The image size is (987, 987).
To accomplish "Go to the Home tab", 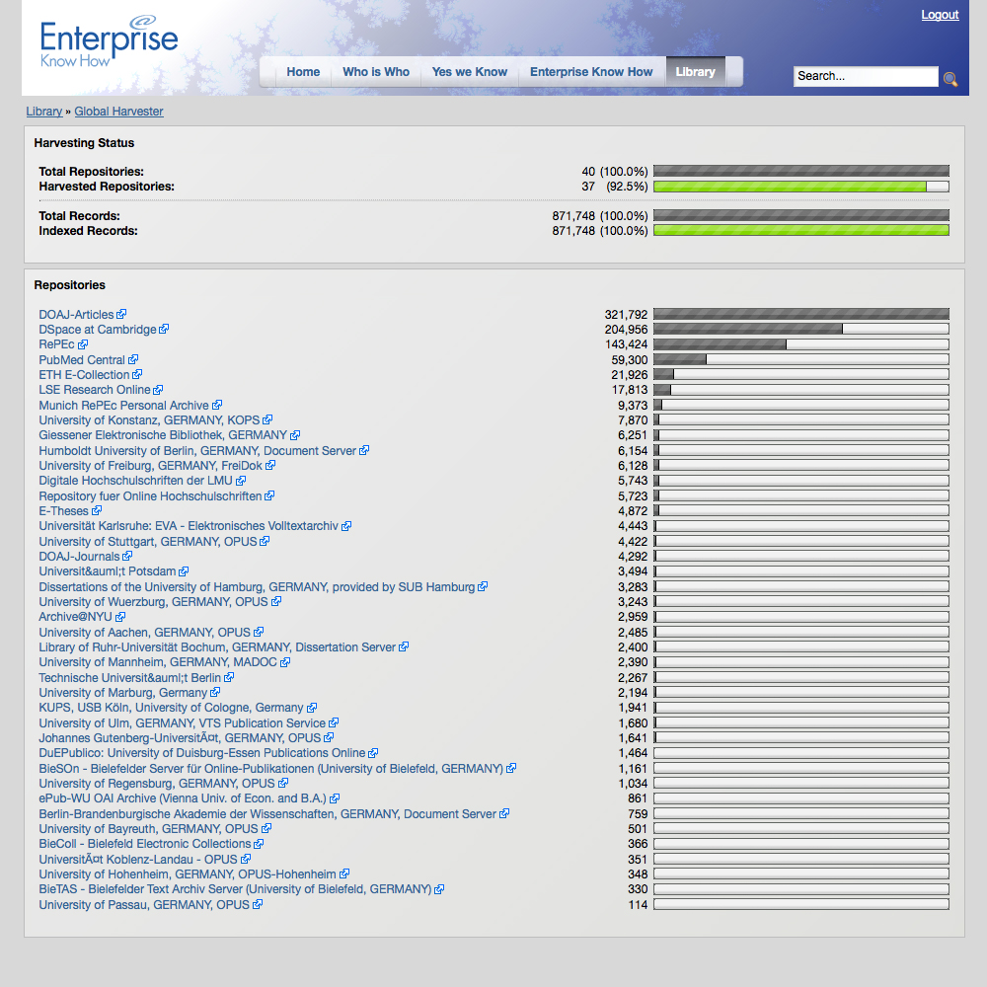I will click(303, 72).
